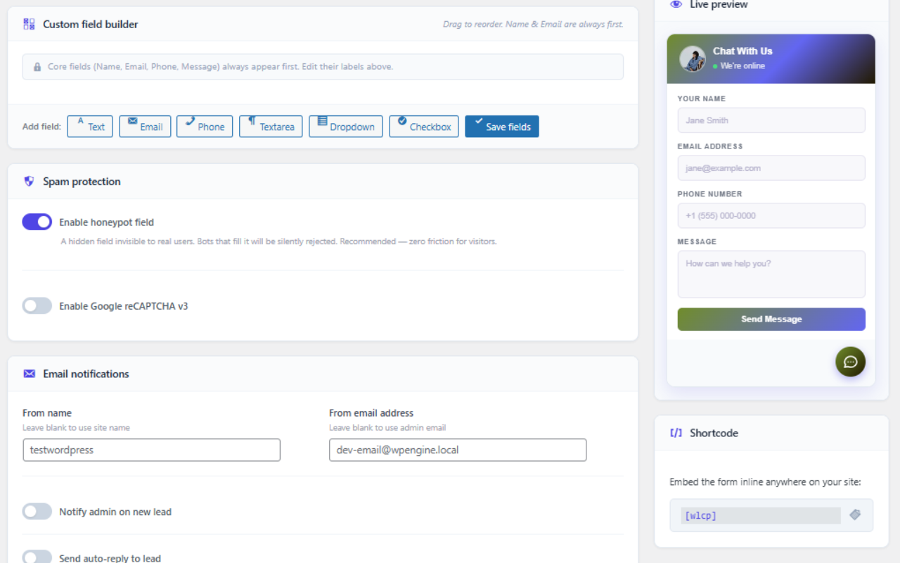Screen dimensions: 900x563
Task: Click the avatar in Chat With Us header
Action: [693, 59]
